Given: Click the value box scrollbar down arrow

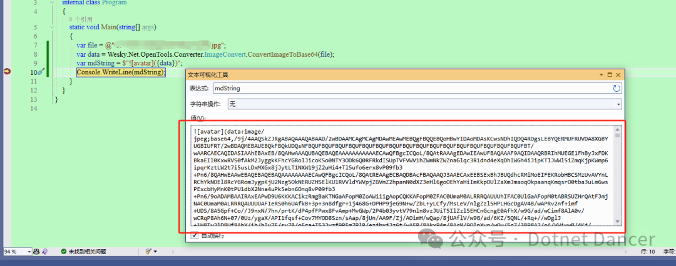Looking at the screenshot, I should pyautogui.click(x=617, y=222).
